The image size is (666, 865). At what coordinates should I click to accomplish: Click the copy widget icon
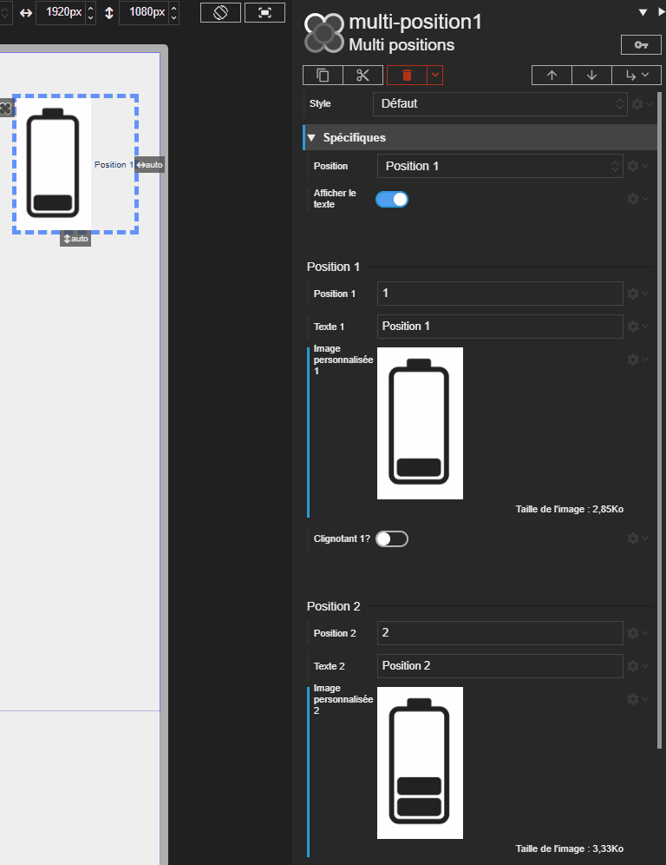click(x=323, y=76)
